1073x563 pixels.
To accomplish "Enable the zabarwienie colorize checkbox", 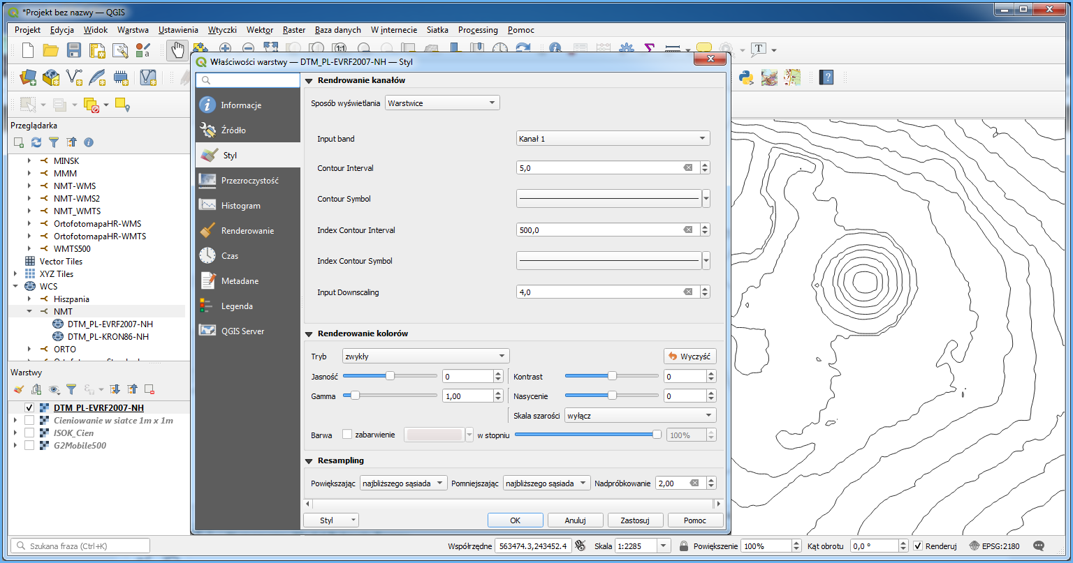I will pos(347,435).
